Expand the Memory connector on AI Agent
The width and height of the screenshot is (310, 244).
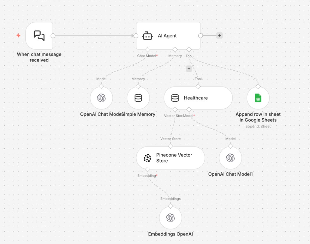[175, 49]
